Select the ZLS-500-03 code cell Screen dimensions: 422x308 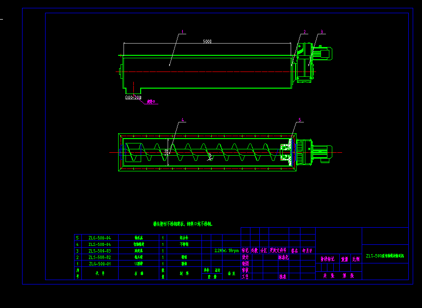tap(100, 251)
